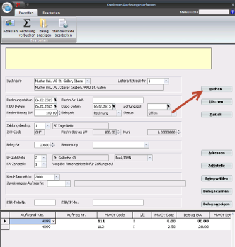
Task: Expand the Suchname dropdown
Action: click(x=88, y=81)
